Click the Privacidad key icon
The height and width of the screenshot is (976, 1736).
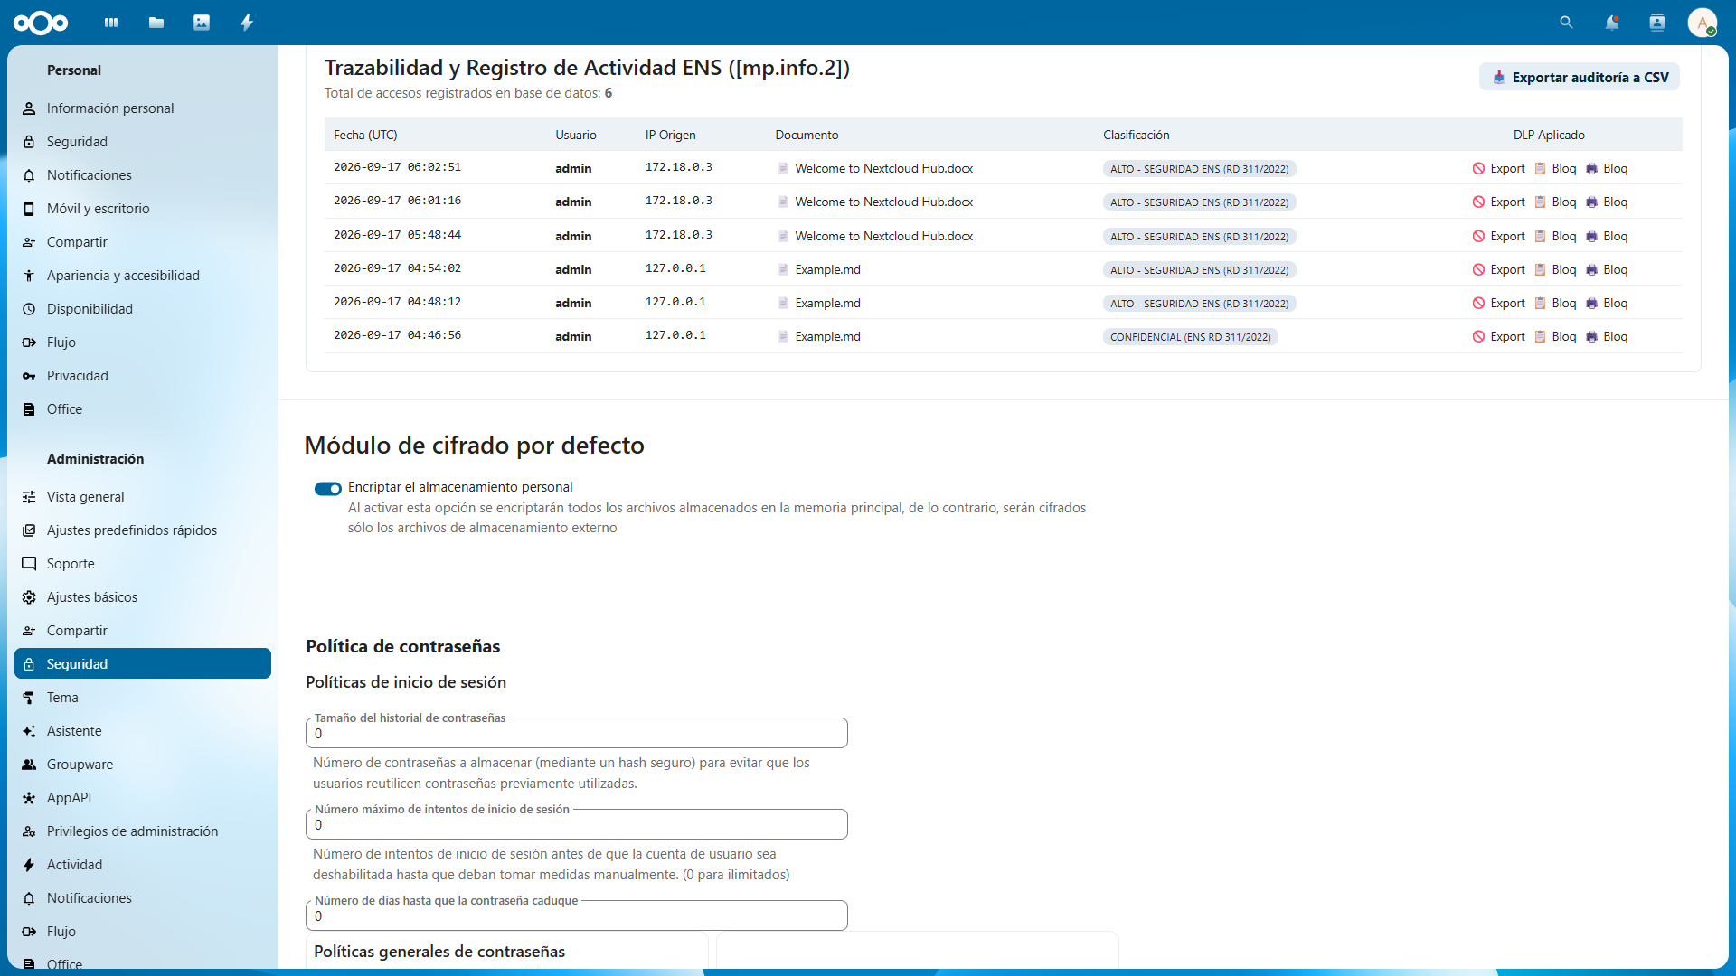click(x=29, y=376)
